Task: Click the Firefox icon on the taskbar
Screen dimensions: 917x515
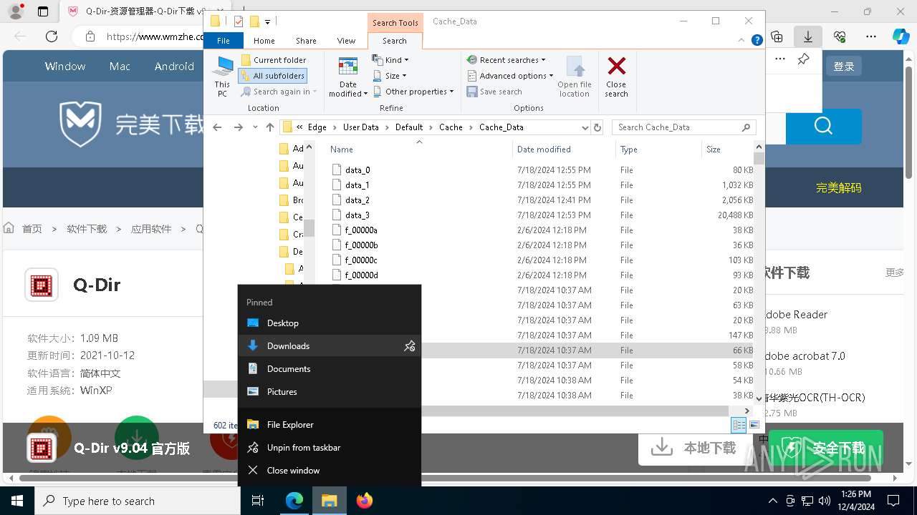Action: (x=365, y=501)
